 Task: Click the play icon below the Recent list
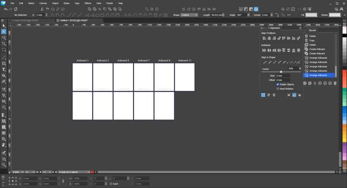305,83
